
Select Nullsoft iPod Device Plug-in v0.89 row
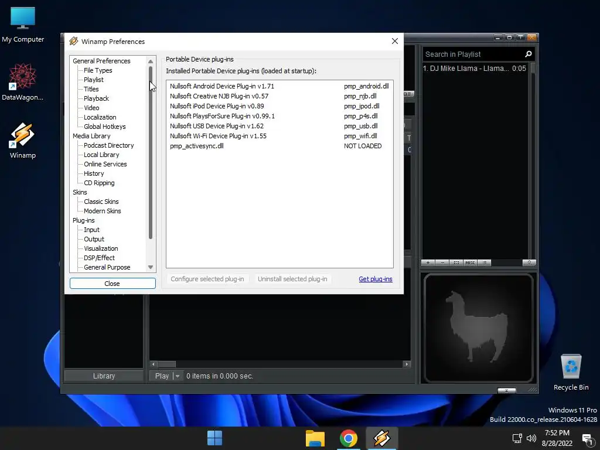(x=279, y=106)
